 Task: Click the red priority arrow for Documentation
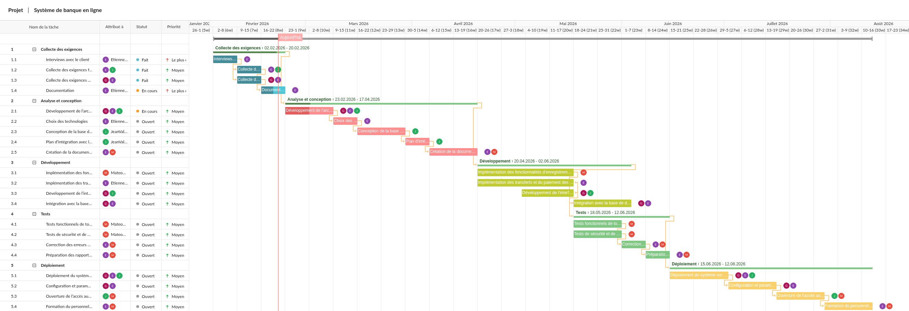pyautogui.click(x=167, y=91)
